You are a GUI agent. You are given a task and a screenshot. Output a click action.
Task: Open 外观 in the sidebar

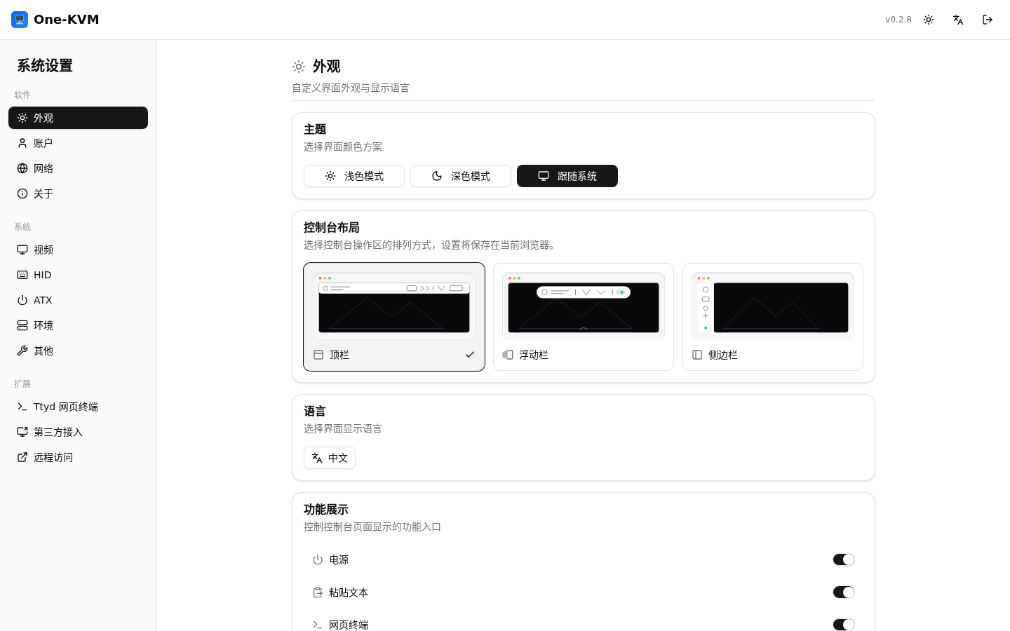[x=78, y=118]
